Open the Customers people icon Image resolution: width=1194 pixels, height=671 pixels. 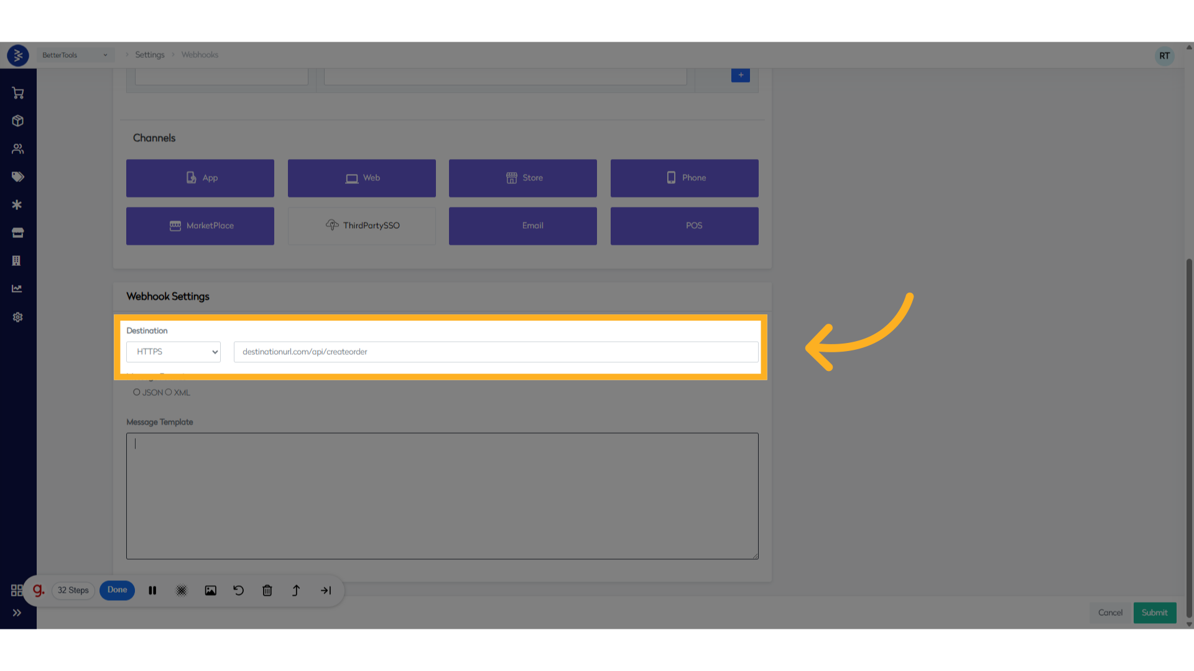[x=17, y=148]
